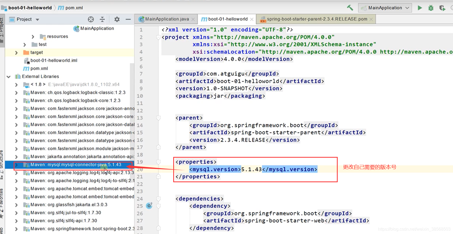
Task: Click boot-01-helloworld in the breadcrumb bar
Action: (30, 8)
